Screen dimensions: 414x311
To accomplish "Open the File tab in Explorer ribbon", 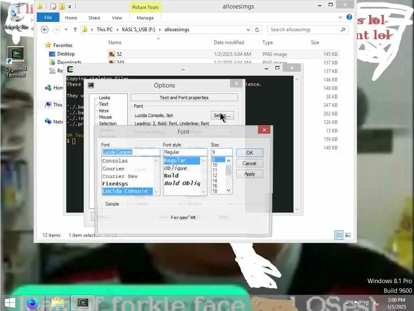I will (x=48, y=17).
